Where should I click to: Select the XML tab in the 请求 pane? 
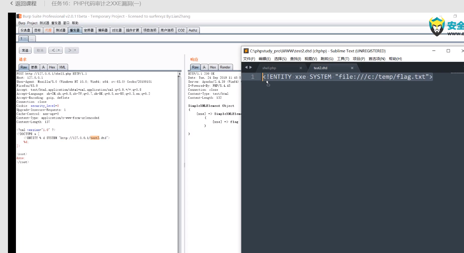coord(62,67)
